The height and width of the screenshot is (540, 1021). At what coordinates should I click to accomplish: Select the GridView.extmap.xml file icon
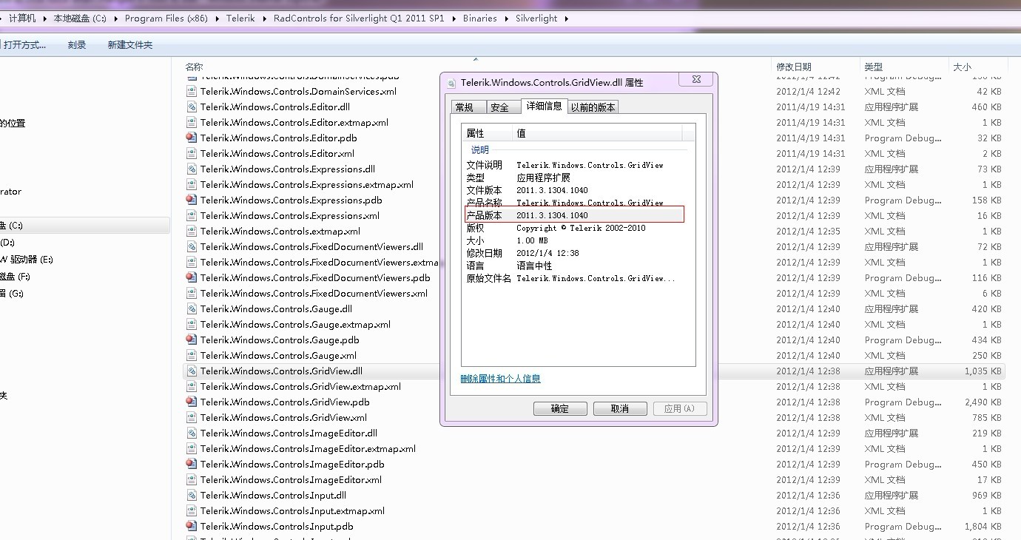tap(192, 387)
